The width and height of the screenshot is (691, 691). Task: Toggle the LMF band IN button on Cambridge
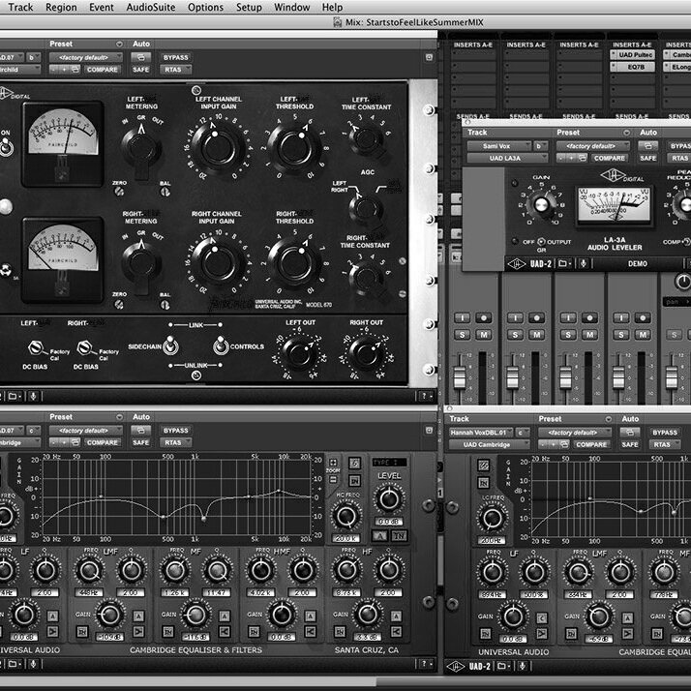pyautogui.click(x=82, y=632)
